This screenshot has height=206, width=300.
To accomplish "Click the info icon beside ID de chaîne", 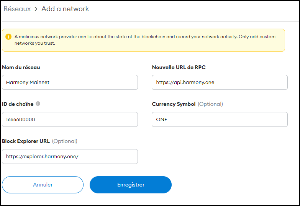I will point(38,104).
